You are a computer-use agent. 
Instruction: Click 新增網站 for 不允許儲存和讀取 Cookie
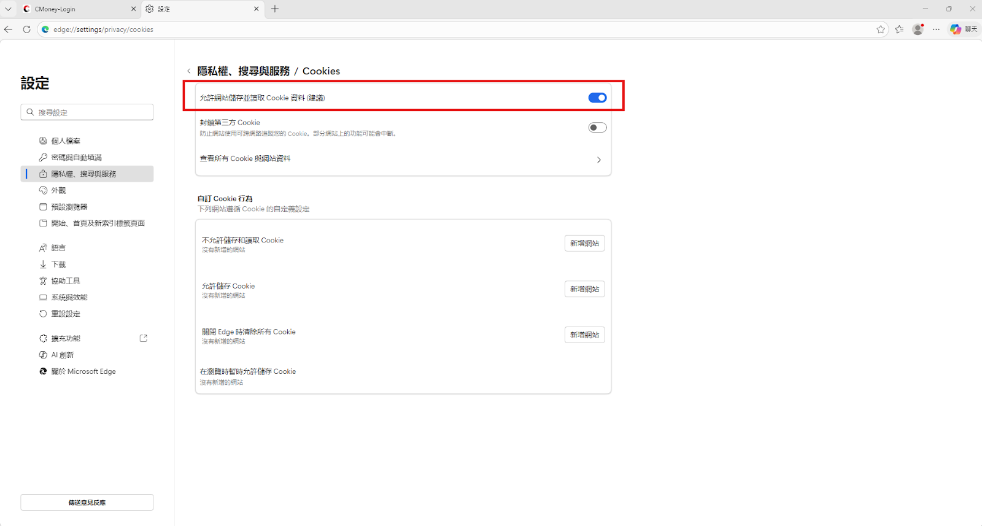[584, 244]
